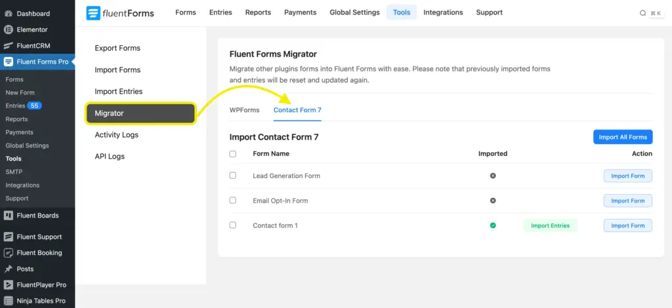
Task: Click the ⌘K search shortcut badge
Action: 656,13
